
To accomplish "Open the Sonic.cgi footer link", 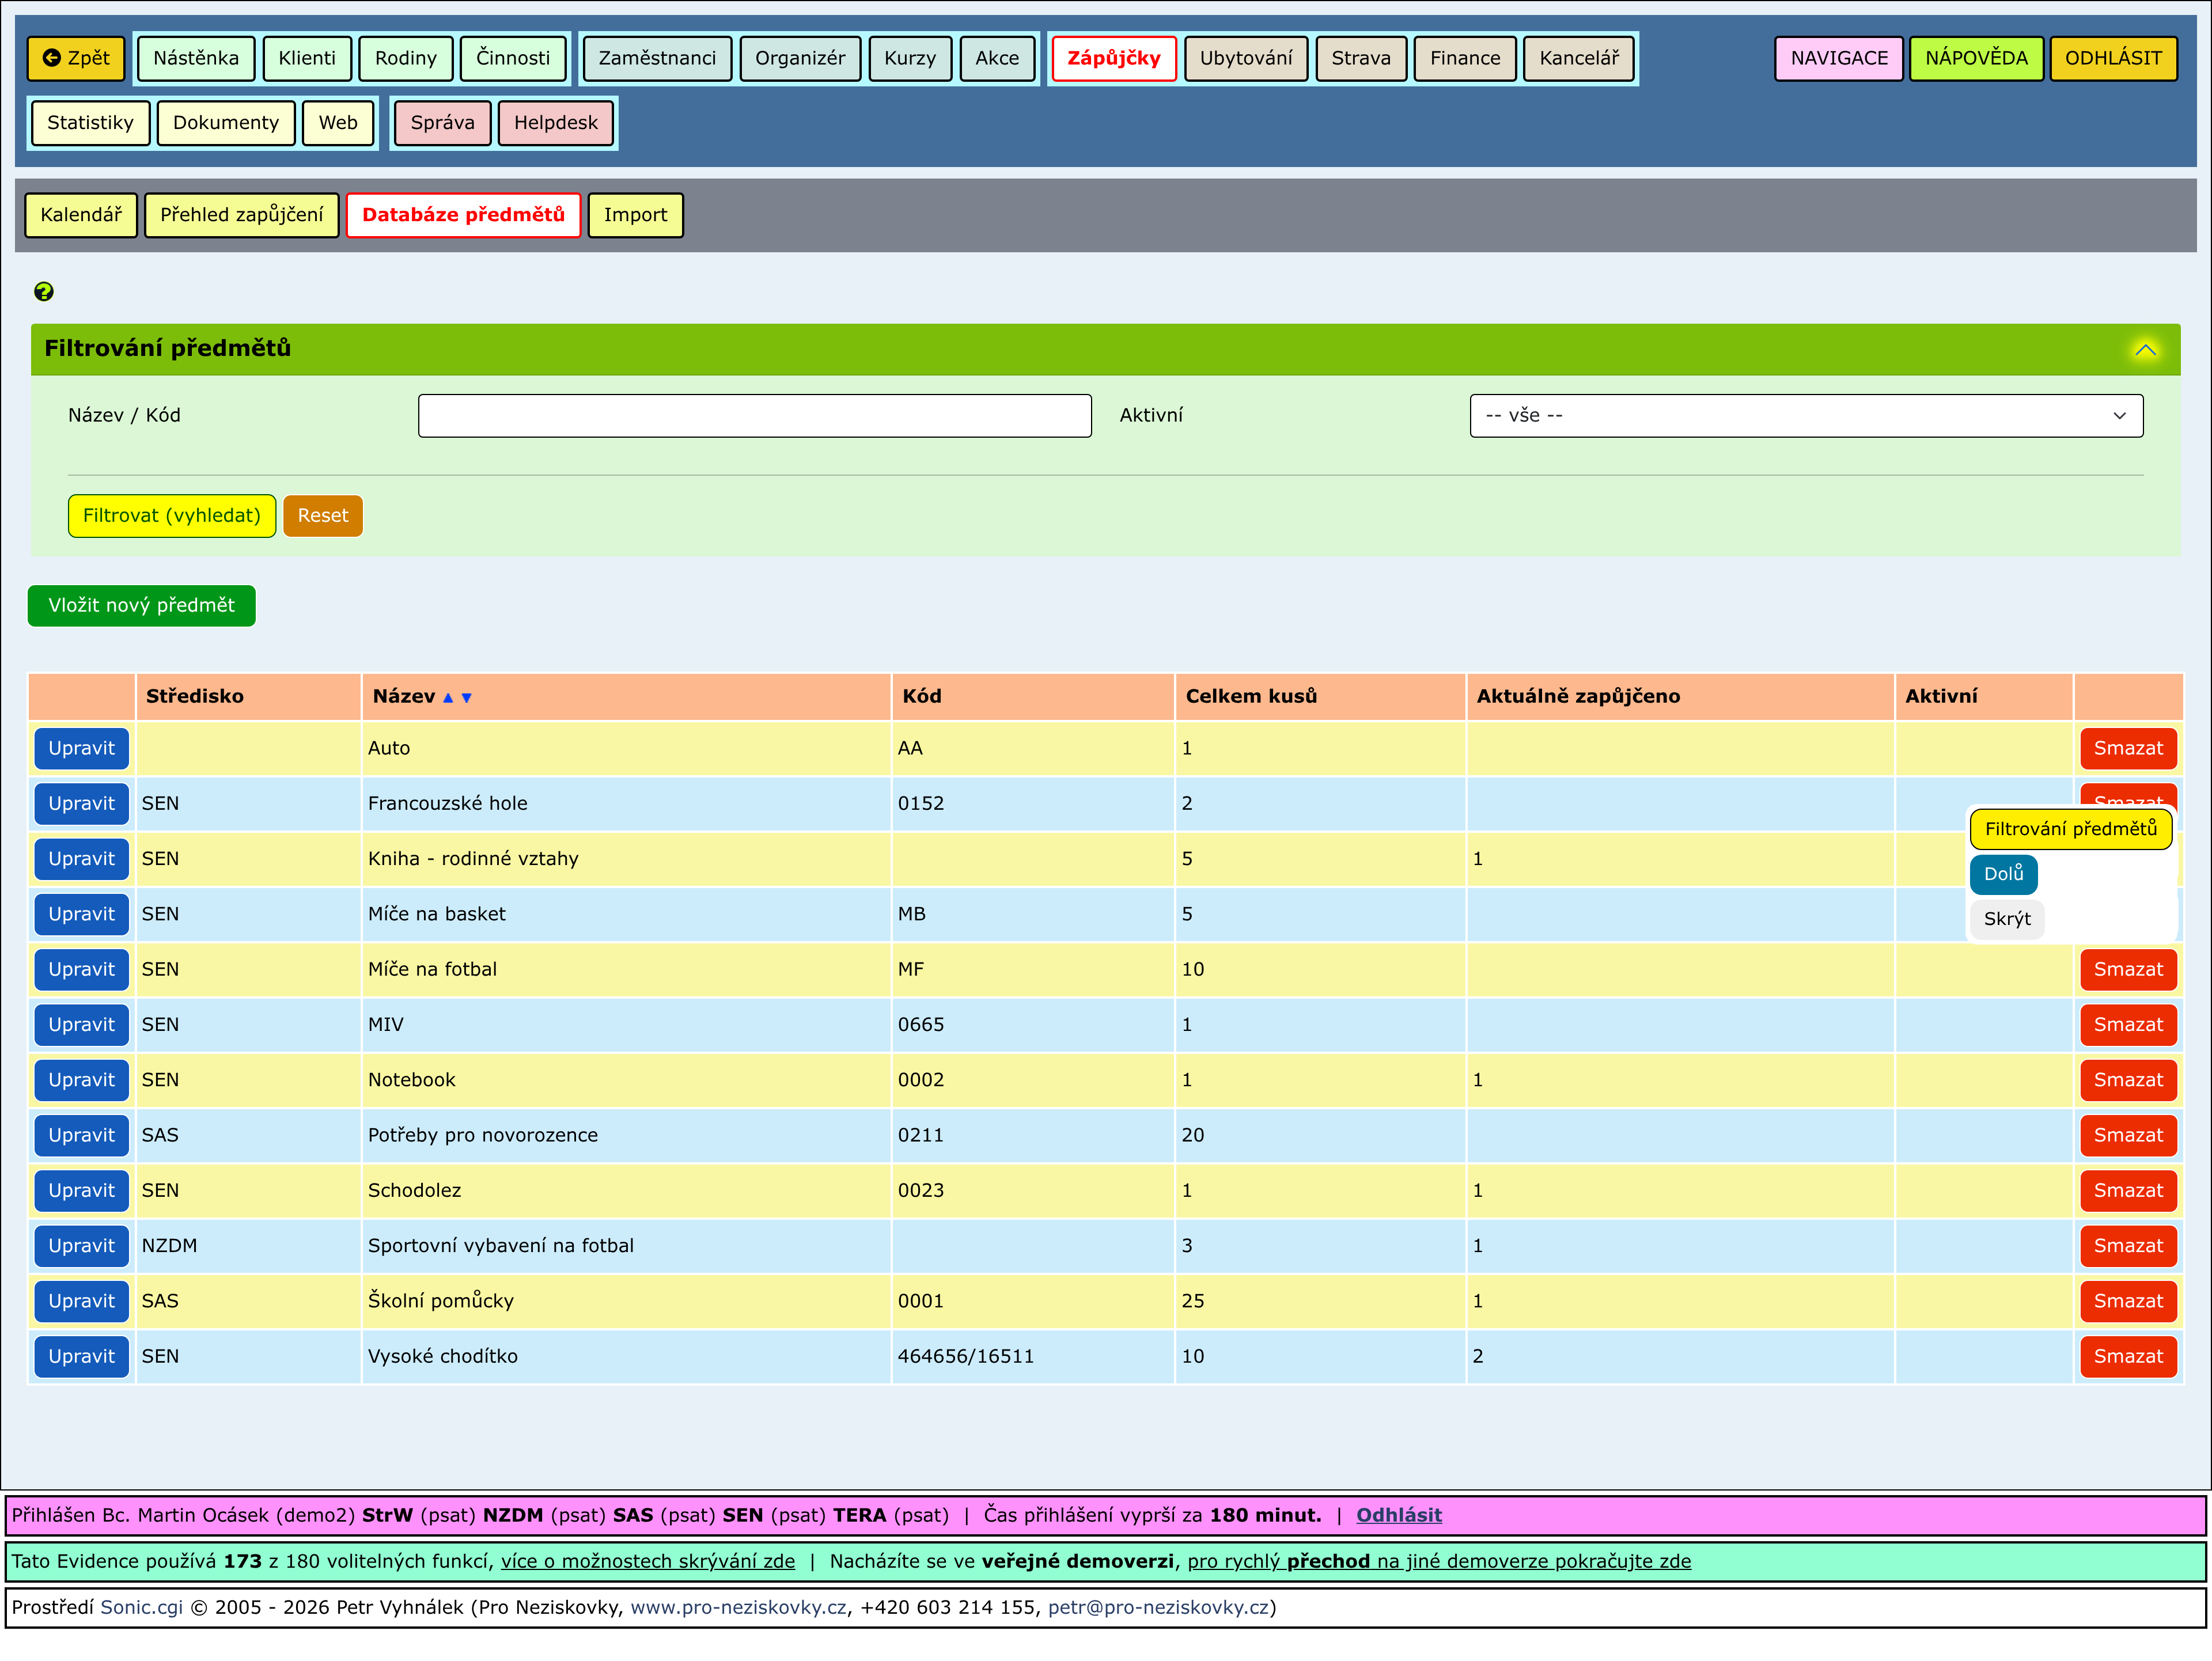I will tap(141, 1607).
